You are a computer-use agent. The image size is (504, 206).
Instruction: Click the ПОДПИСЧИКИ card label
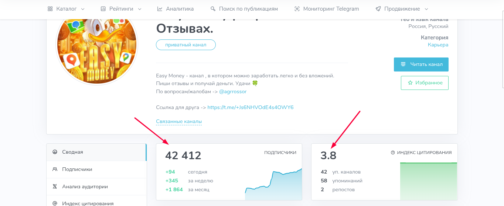[x=280, y=153]
